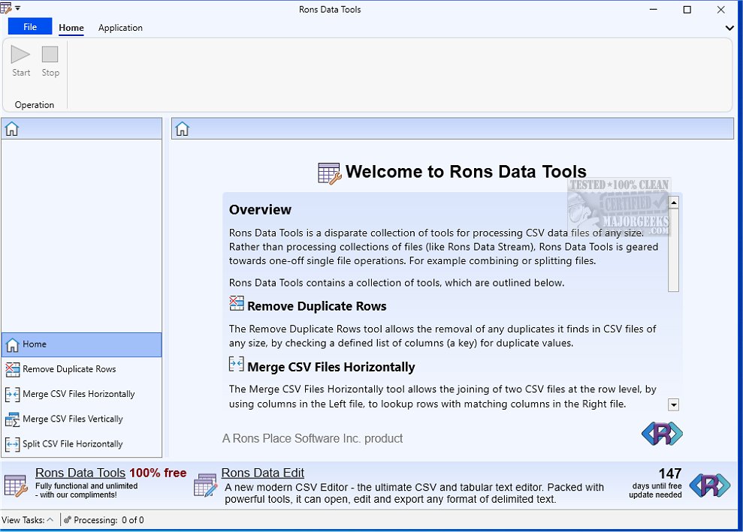Screen dimensions: 743x532
Task: Follow the Rons Data Tools link
Action: [80, 473]
